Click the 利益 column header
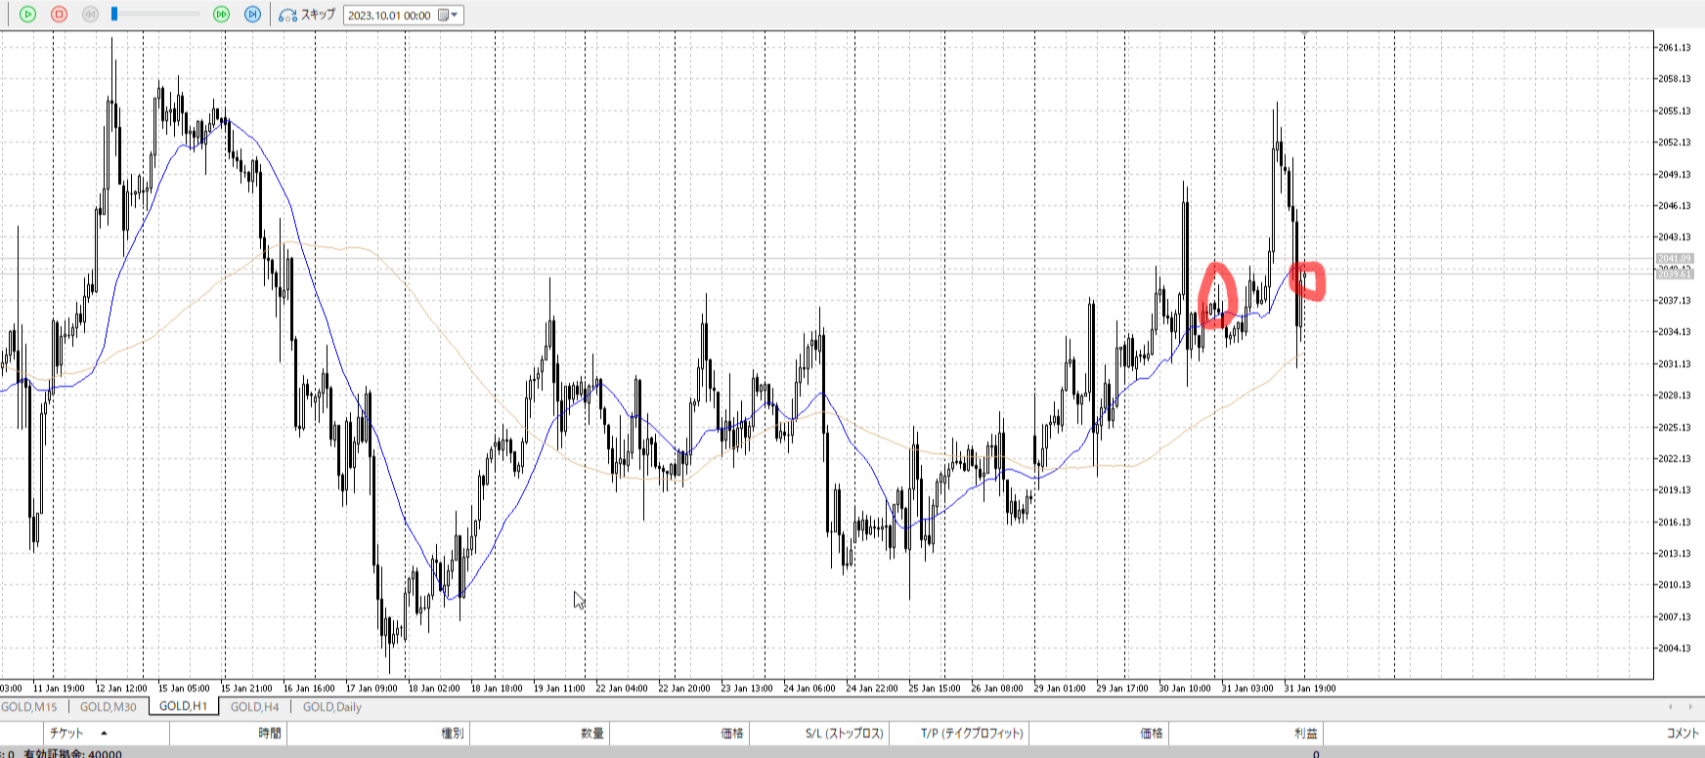The height and width of the screenshot is (758, 1705). 1305,734
